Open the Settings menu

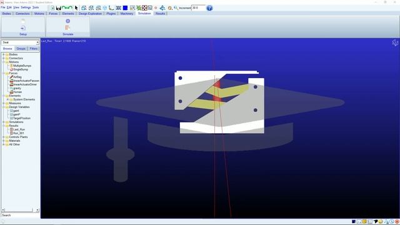coord(26,7)
